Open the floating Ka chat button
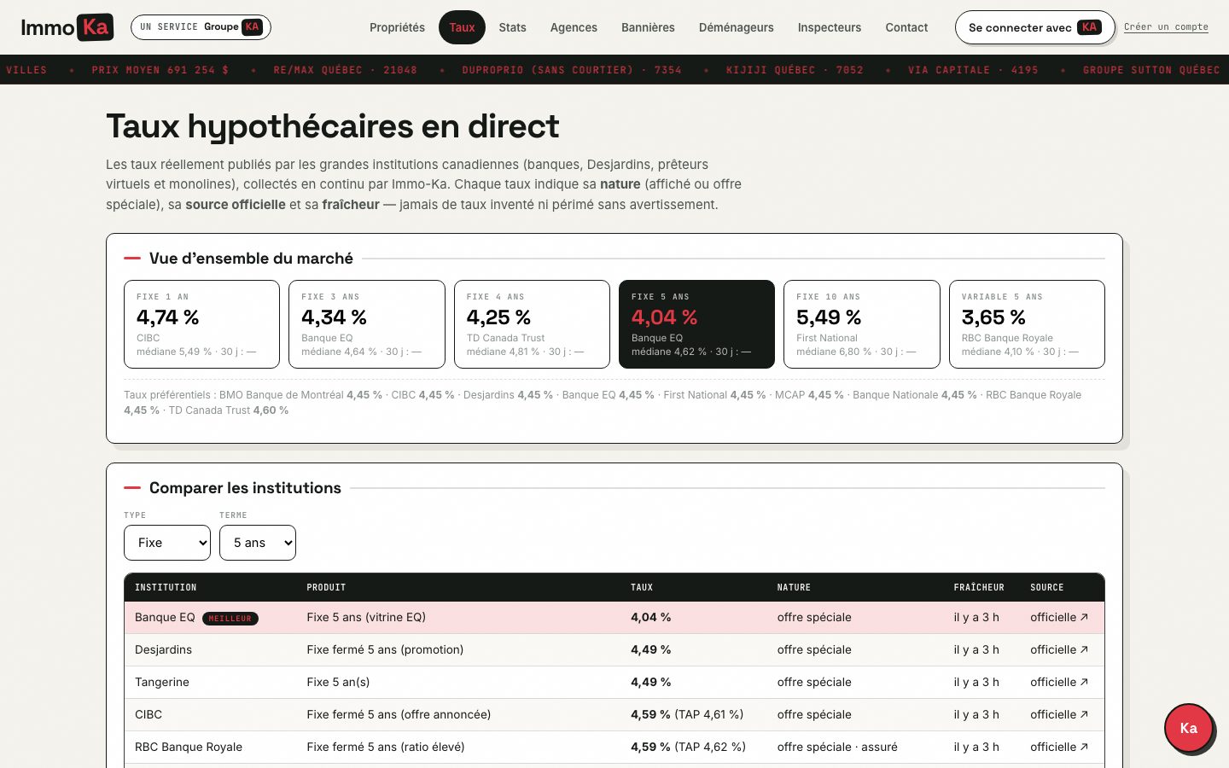The image size is (1229, 768). [1189, 728]
